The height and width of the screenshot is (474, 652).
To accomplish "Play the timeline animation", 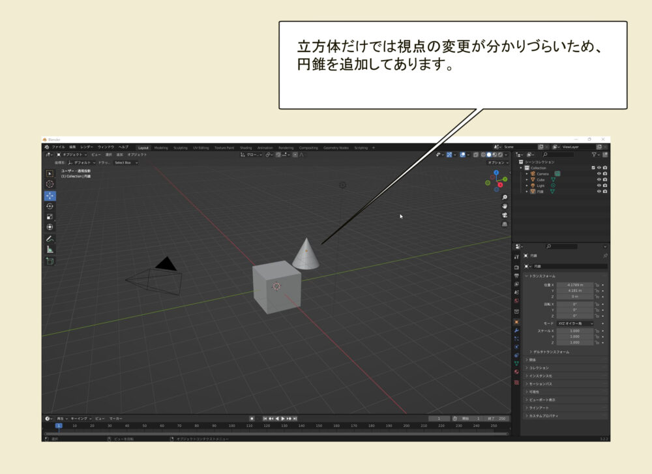I will (x=283, y=419).
